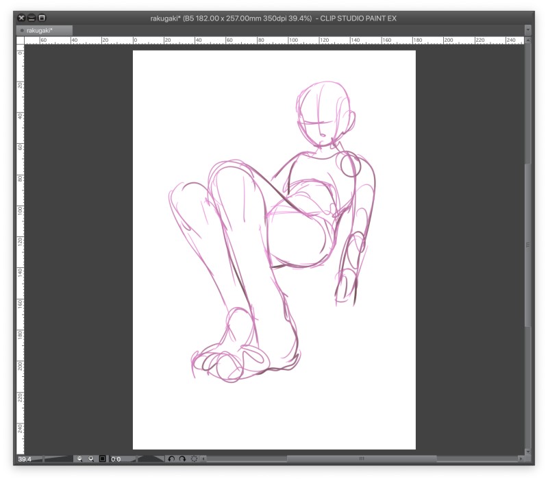Minimize the Clip Studio Paint window
The height and width of the screenshot is (481, 548).
(x=31, y=18)
